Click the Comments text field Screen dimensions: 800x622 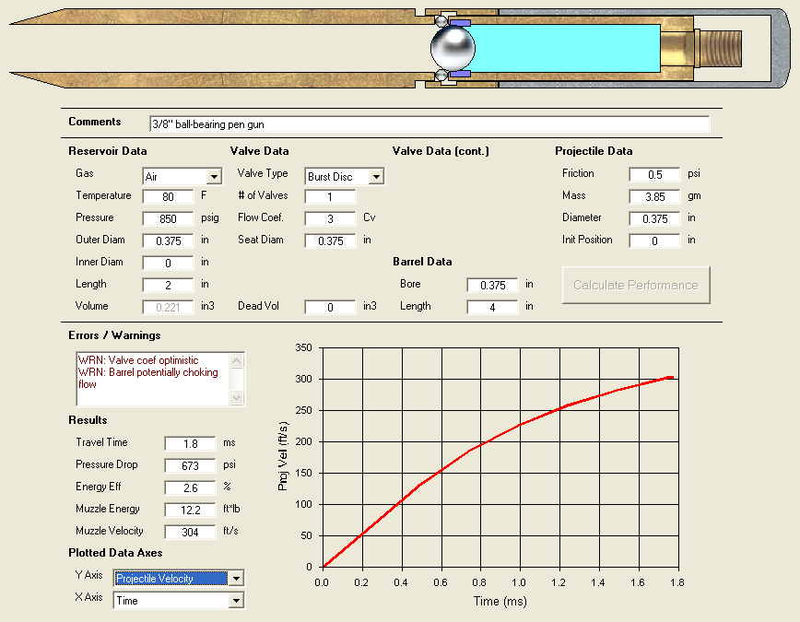click(429, 123)
